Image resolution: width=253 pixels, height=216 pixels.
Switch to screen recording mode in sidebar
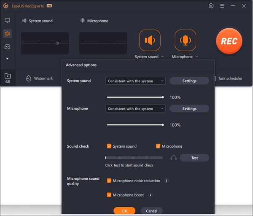tap(7, 21)
